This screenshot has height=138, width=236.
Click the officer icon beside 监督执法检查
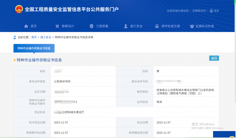click(192, 26)
